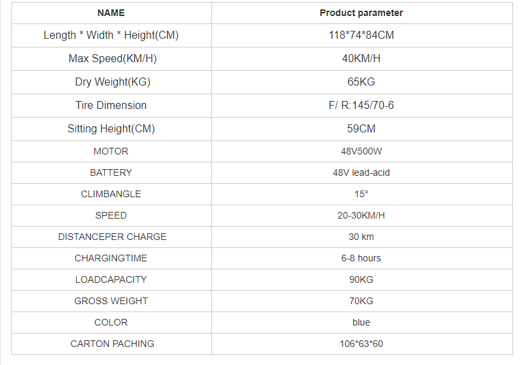Select the CLIMBANGLE label cell
This screenshot has height=365, width=523.
111,194
